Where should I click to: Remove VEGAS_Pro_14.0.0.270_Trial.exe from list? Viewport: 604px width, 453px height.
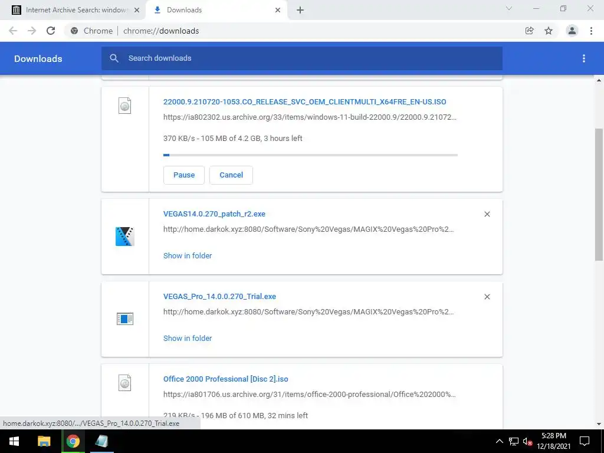coord(487,297)
